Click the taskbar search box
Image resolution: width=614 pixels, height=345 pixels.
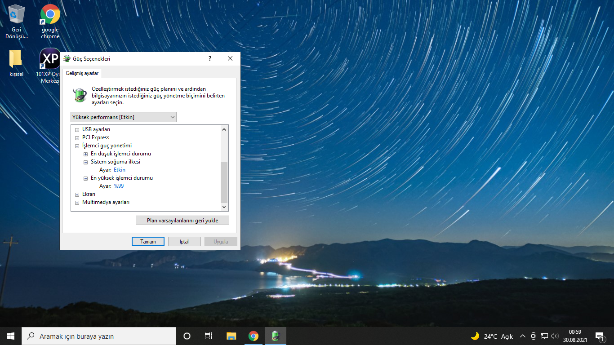99,336
